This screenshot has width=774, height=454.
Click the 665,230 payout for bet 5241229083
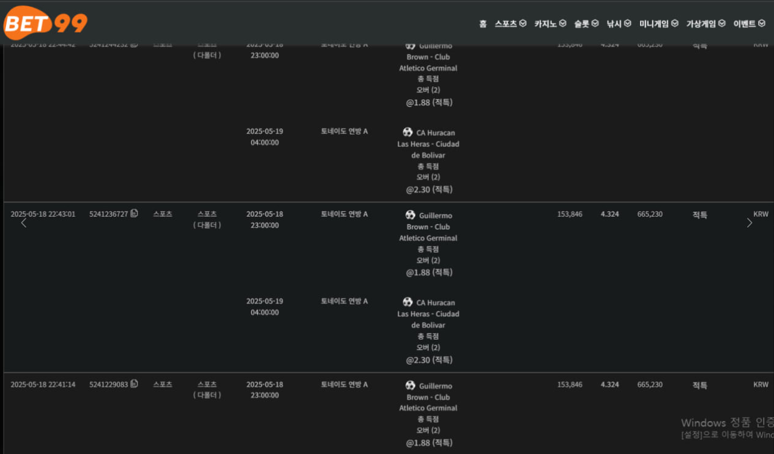pos(649,385)
